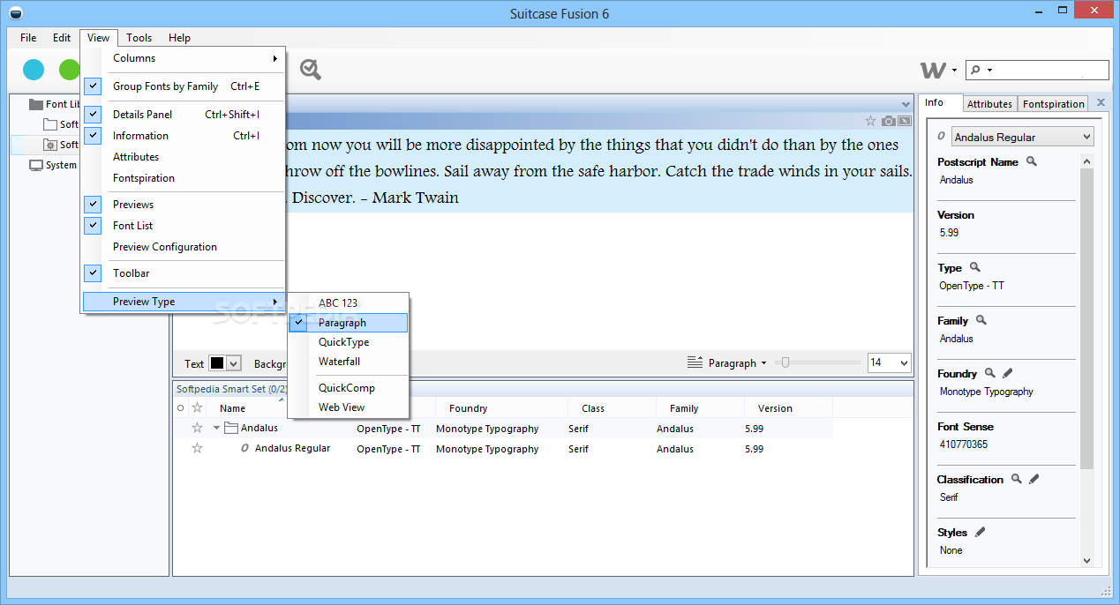Expand the Columns submenu
This screenshot has height=605, width=1120.
pyautogui.click(x=184, y=58)
